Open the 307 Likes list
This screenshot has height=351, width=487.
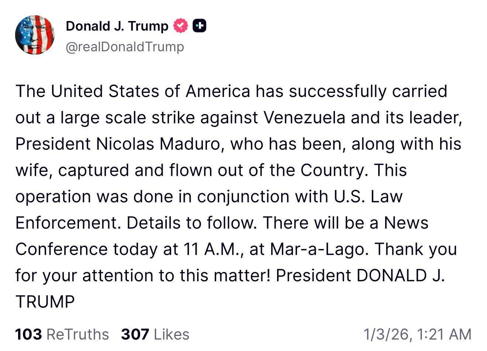(155, 334)
